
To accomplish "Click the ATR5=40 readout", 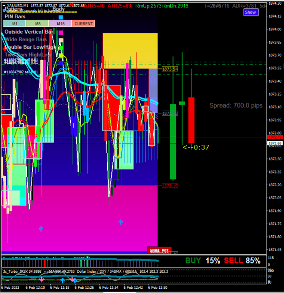I will [95, 6].
